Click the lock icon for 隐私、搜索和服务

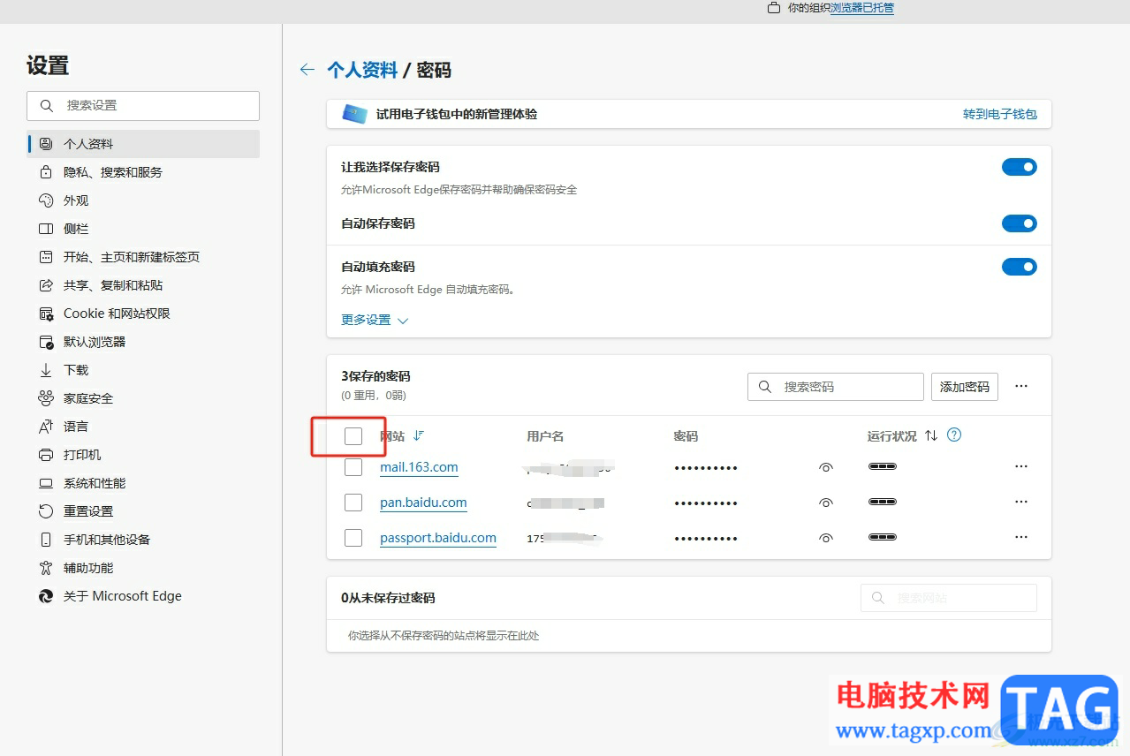[46, 172]
